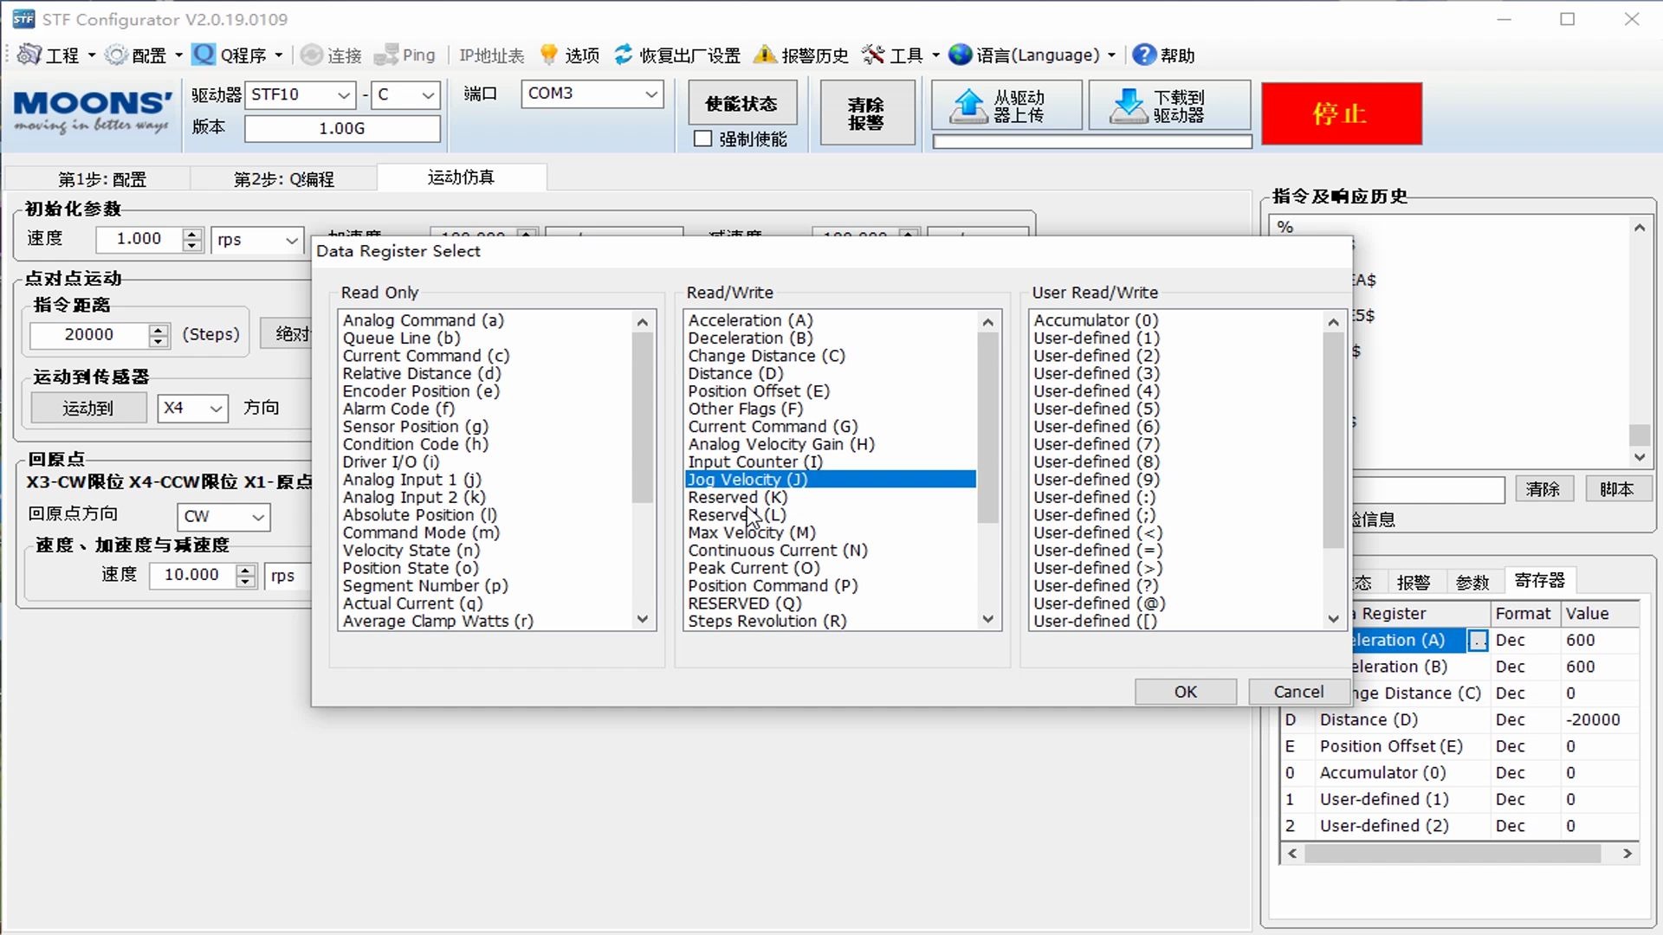Click the Acceleration (A) row ellipsis button

point(1479,641)
